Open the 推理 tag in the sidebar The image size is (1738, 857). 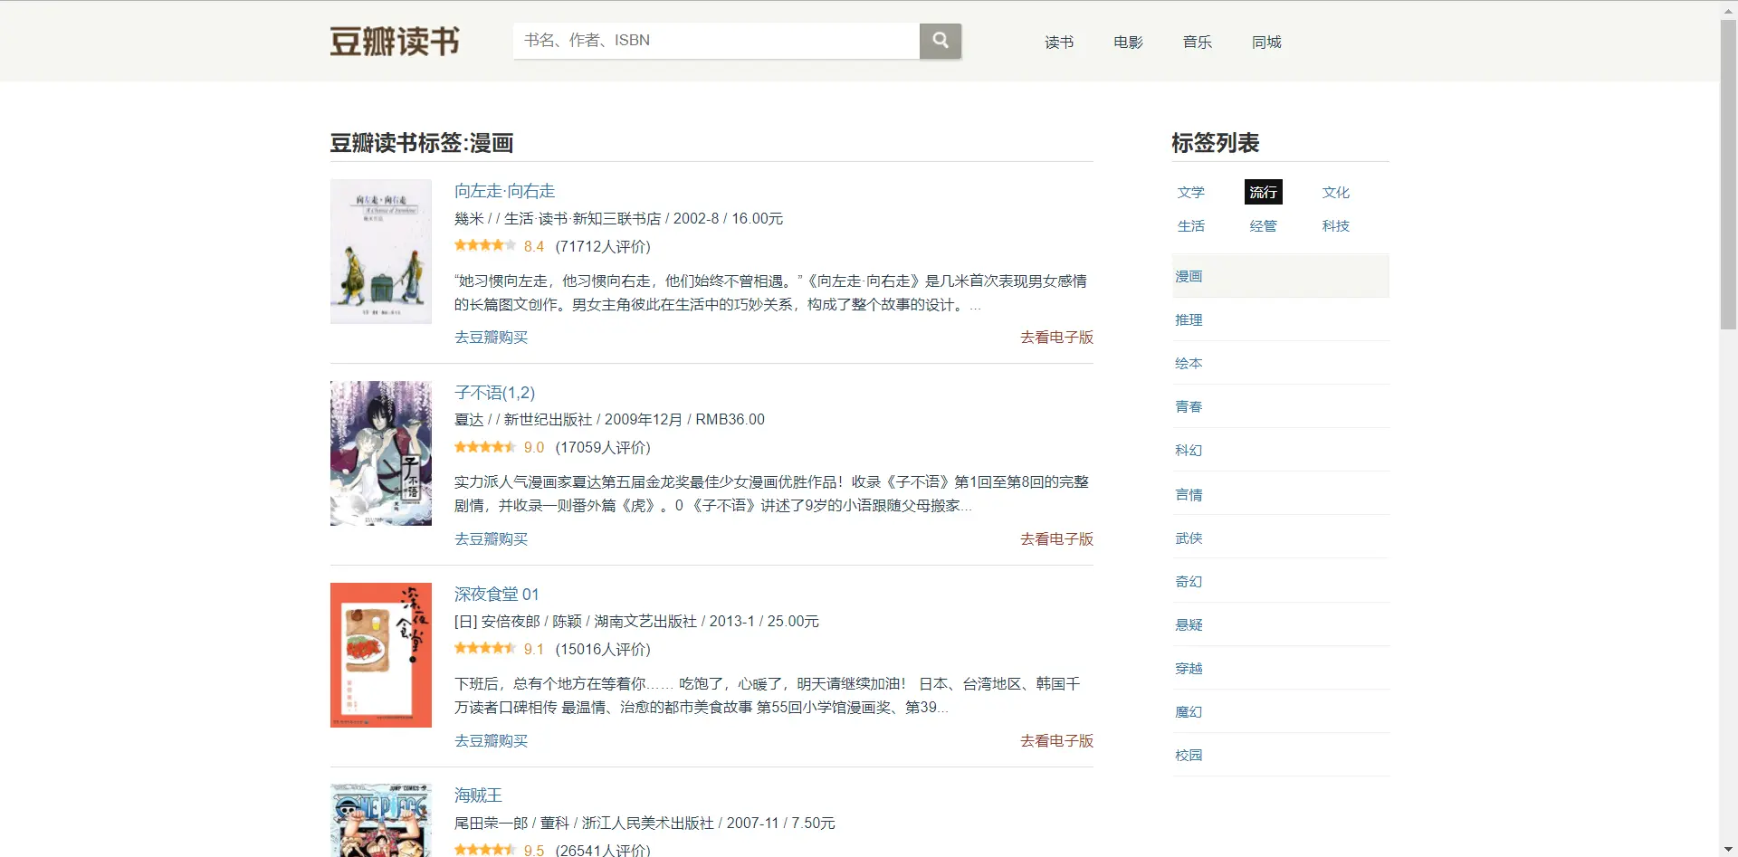coord(1280,319)
